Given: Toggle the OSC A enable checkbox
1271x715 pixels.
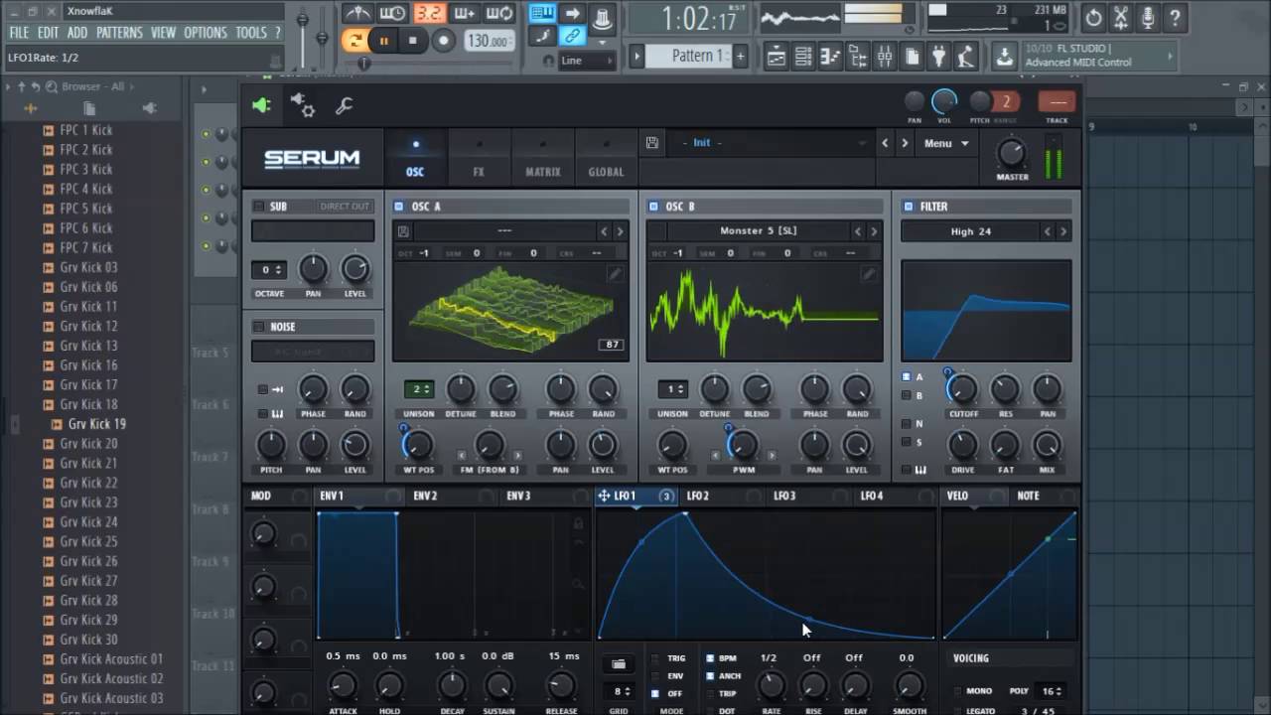Looking at the screenshot, I should 398,207.
